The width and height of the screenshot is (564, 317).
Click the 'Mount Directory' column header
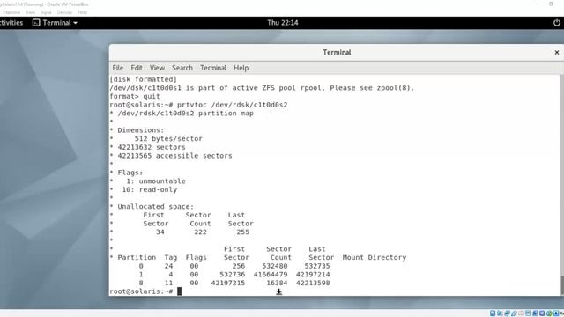(x=374, y=258)
